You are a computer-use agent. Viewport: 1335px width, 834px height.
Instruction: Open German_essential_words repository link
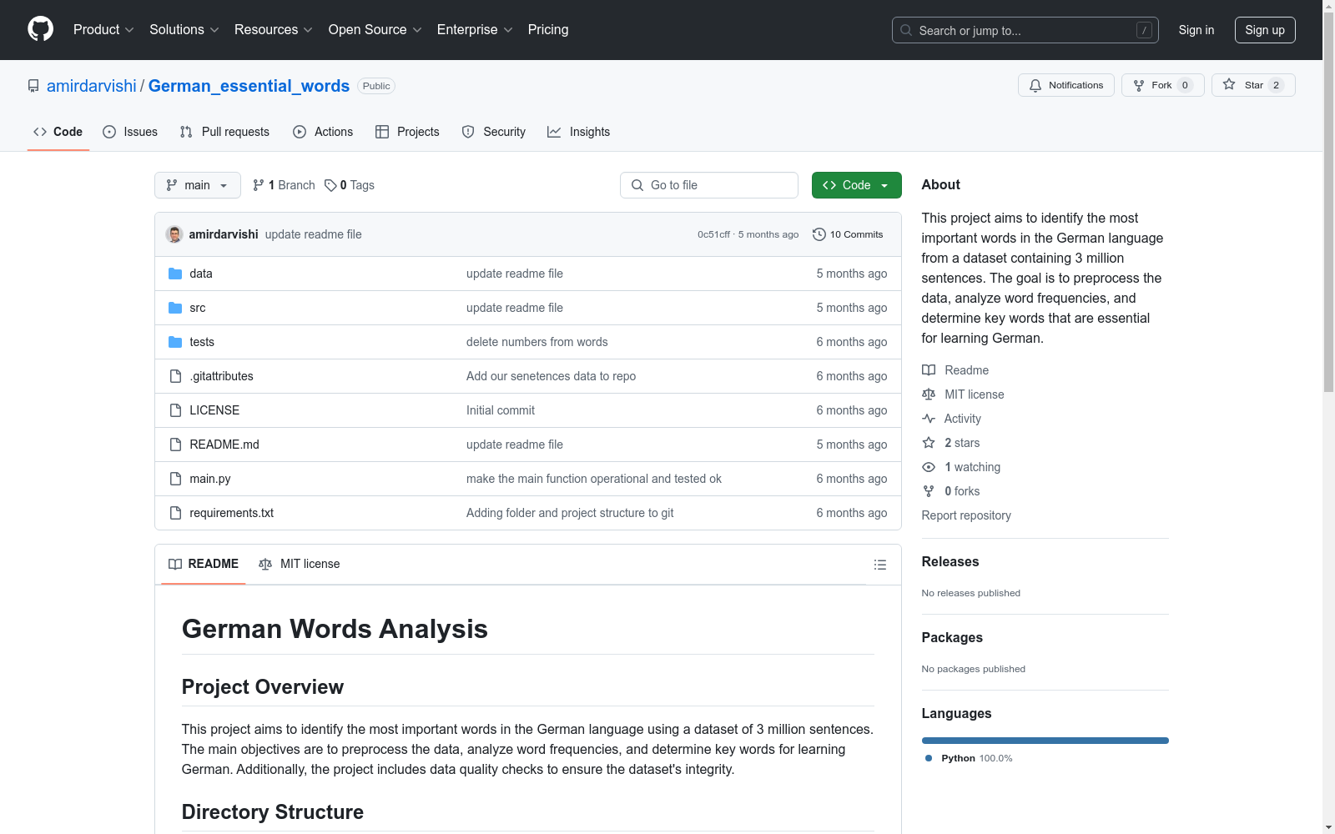point(249,86)
